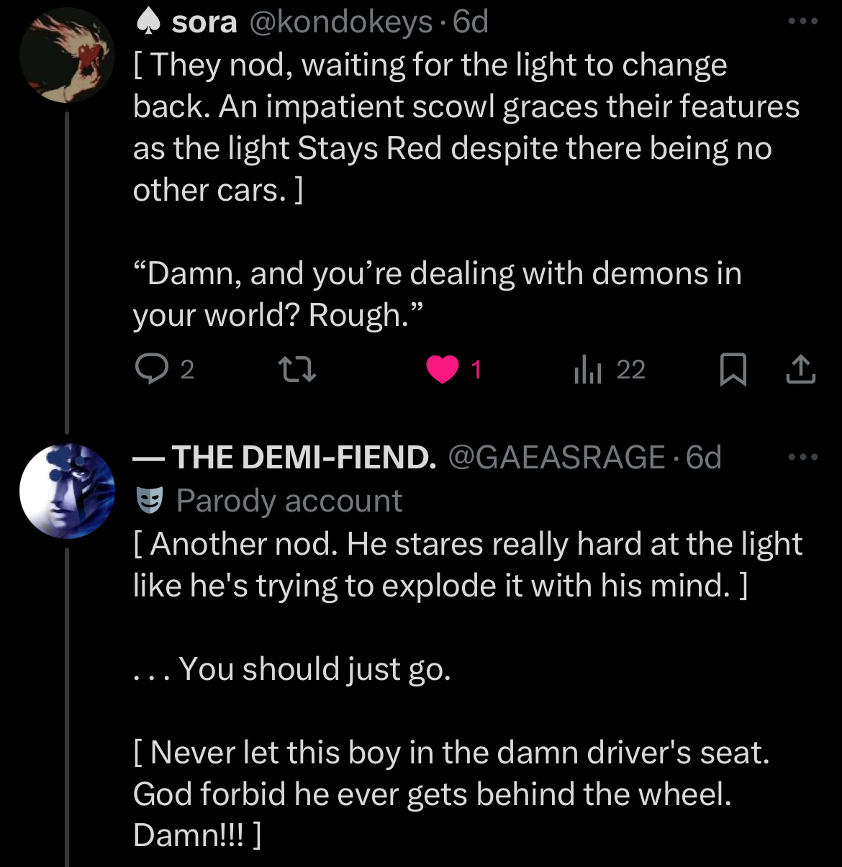Viewport: 842px width, 867px height.
Task: Repost sora's tweet
Action: (x=296, y=370)
